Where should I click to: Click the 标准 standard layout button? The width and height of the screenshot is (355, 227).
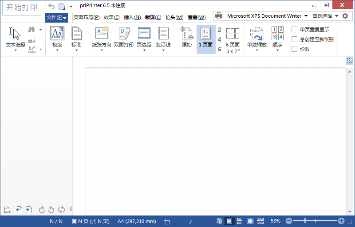tap(76, 39)
